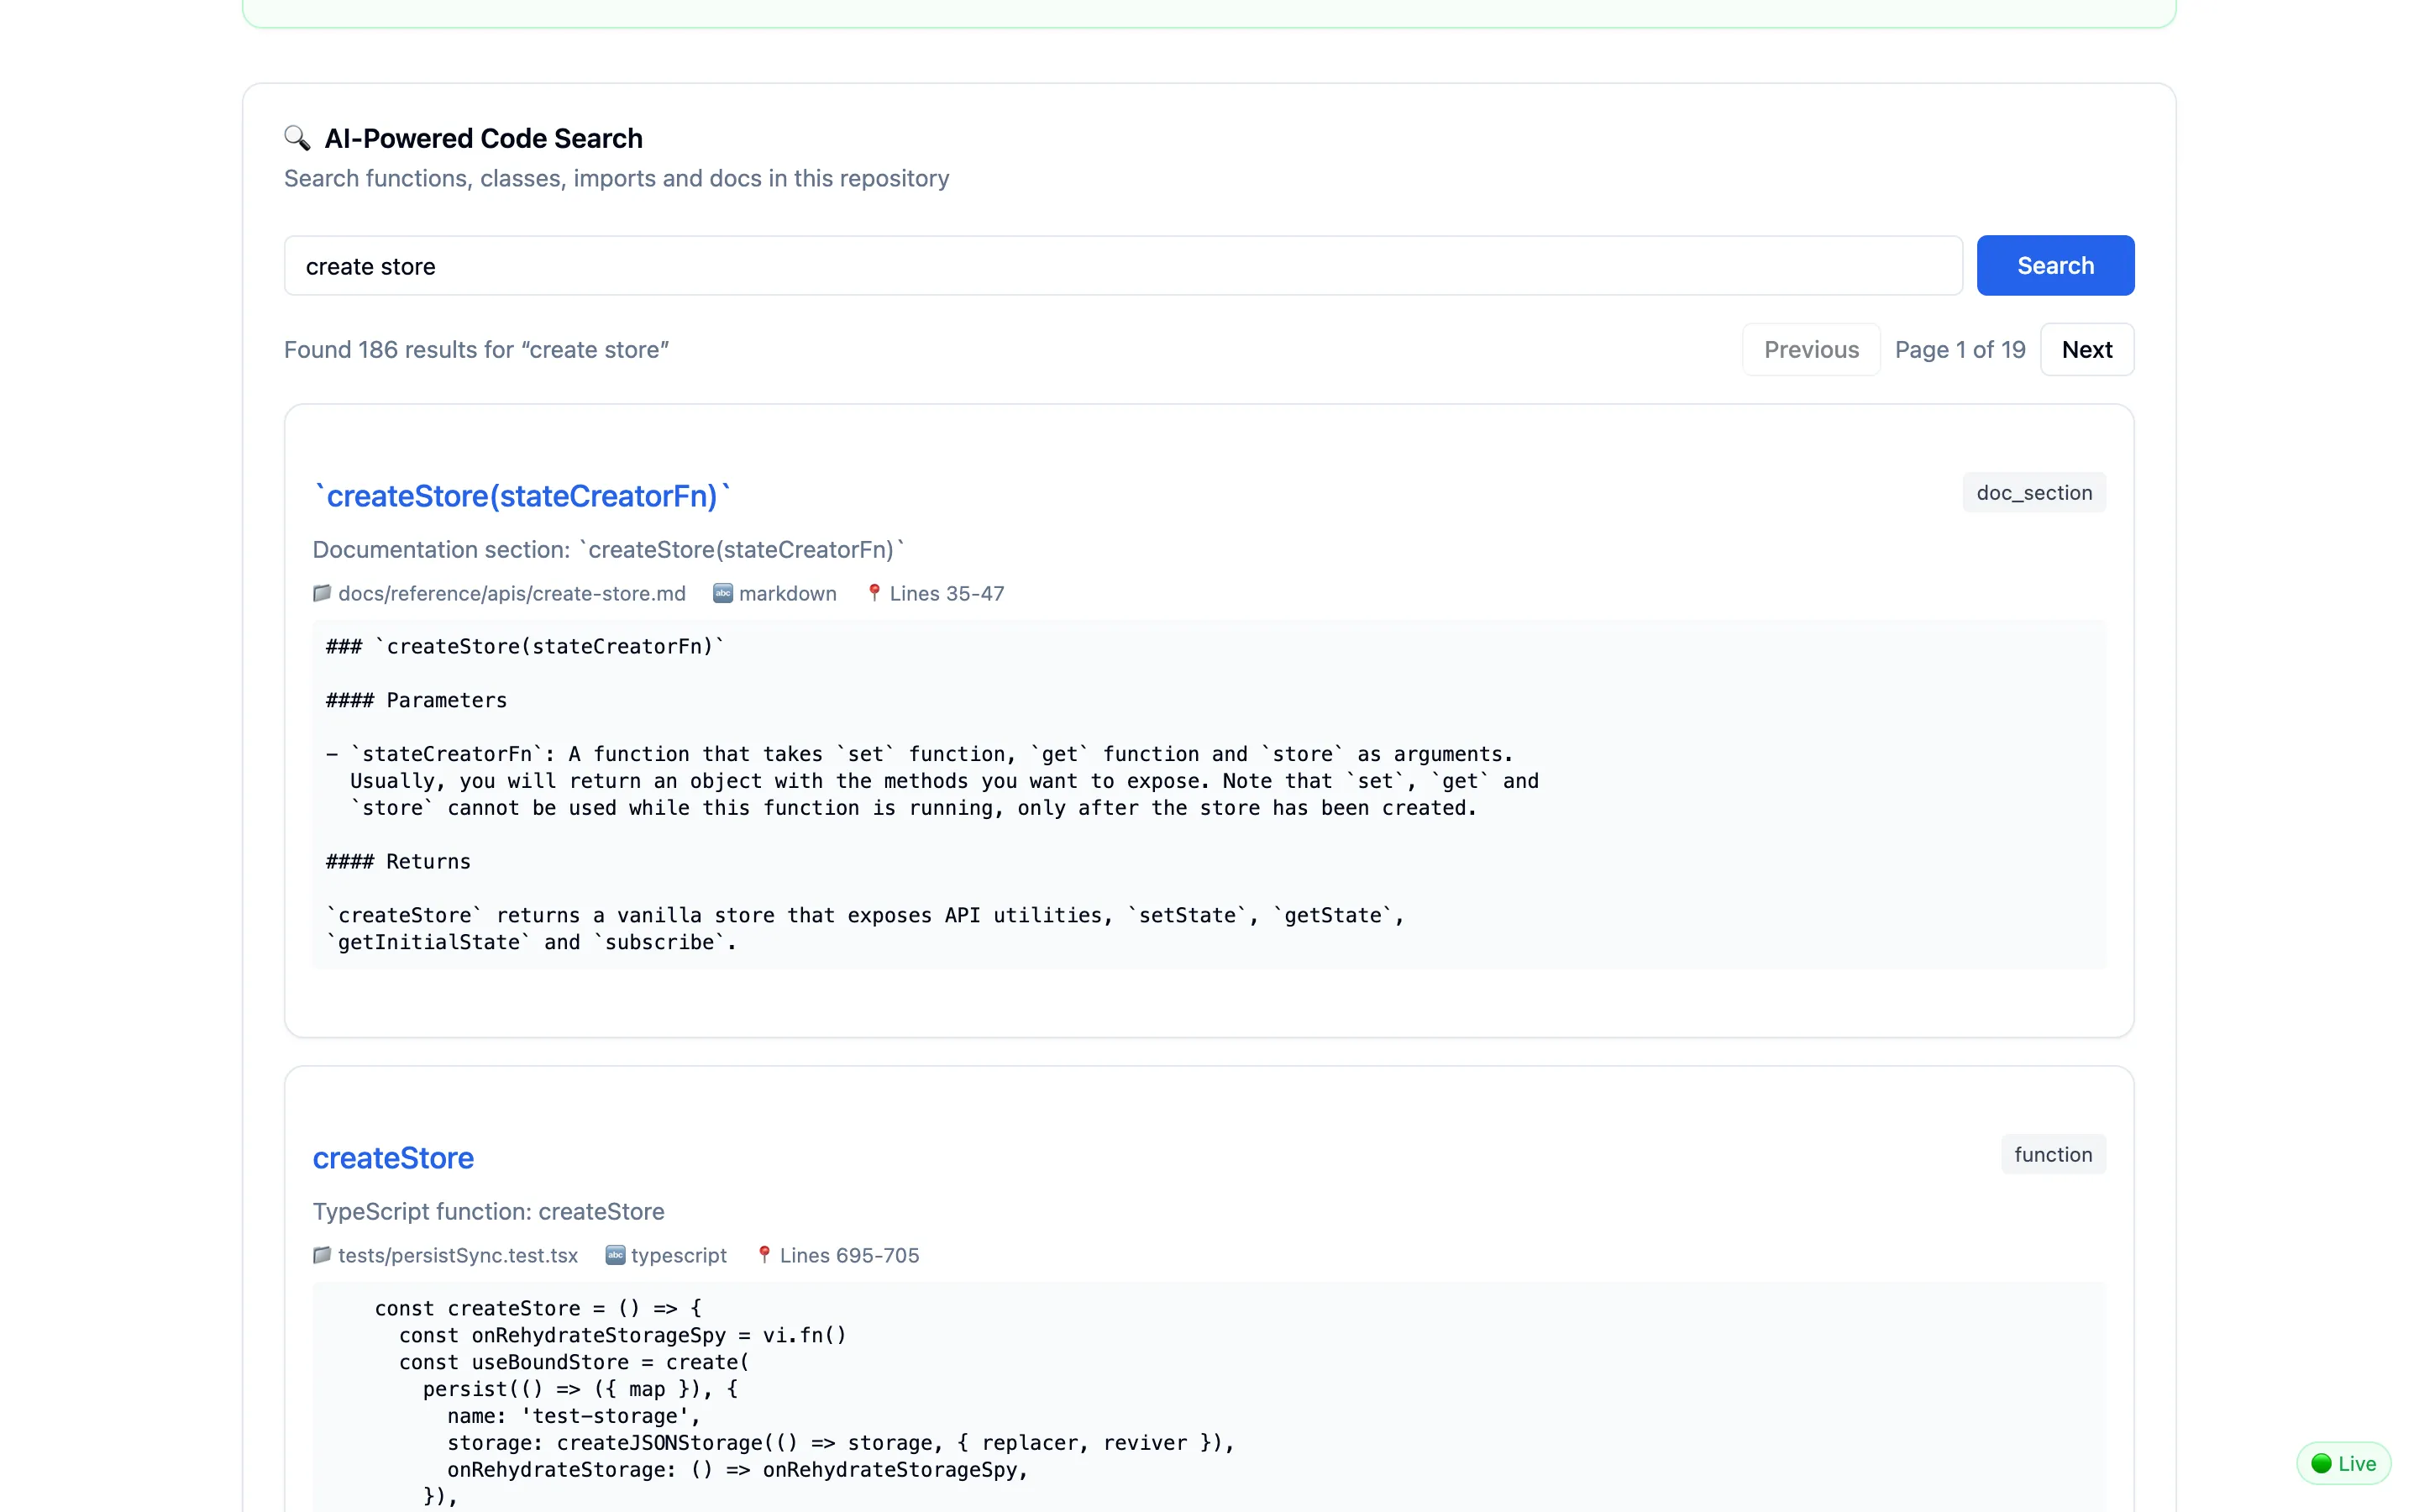Click the function tag badge
The height and width of the screenshot is (1512, 2419).
point(2052,1154)
